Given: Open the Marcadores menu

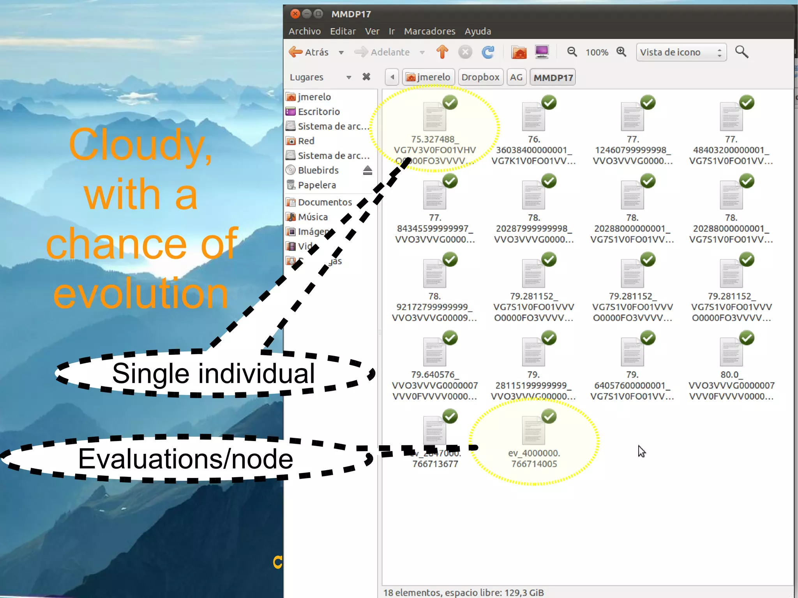Looking at the screenshot, I should coord(429,31).
